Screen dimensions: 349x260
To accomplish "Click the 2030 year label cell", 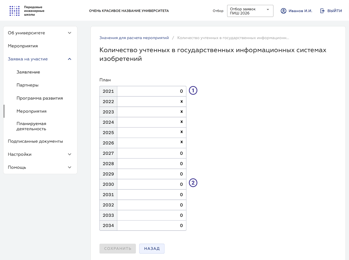I will pos(108,184).
